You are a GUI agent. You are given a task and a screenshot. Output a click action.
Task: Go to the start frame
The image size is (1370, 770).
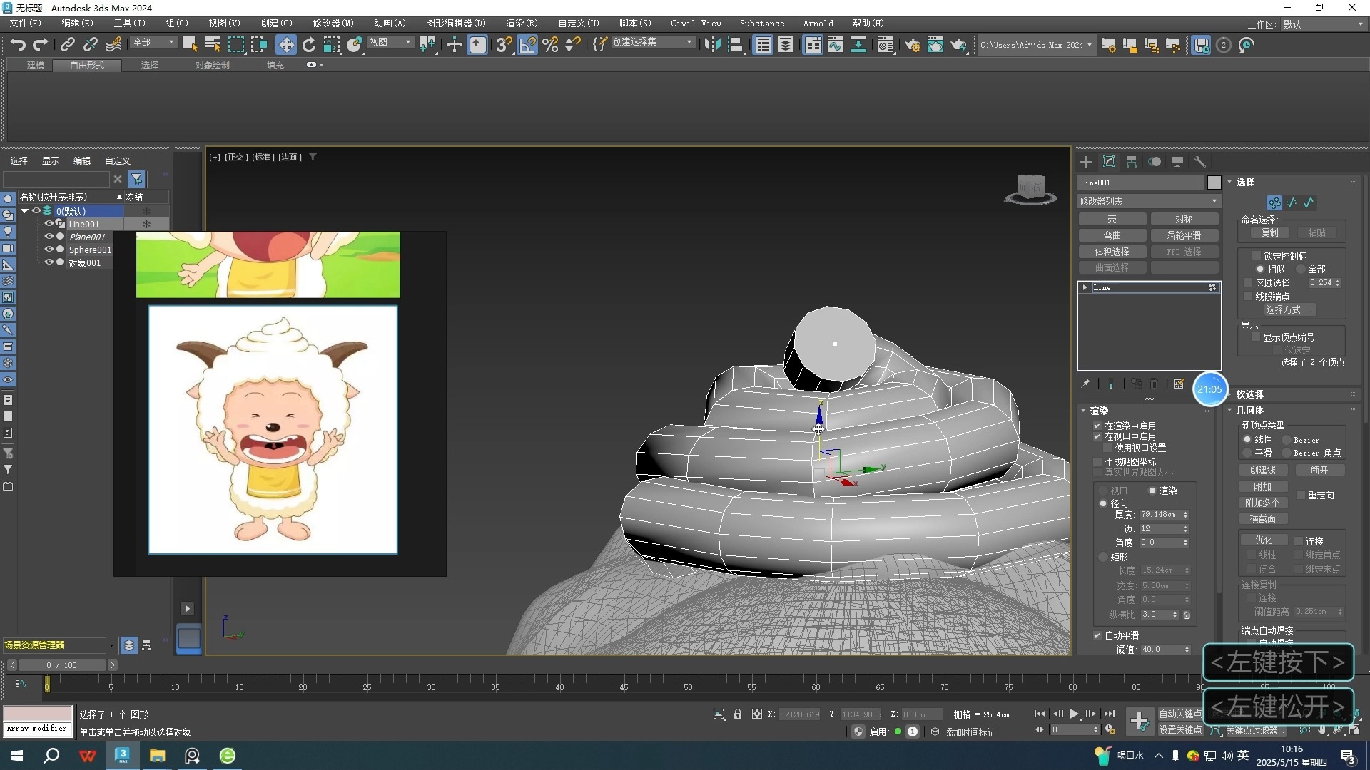pos(1040,714)
